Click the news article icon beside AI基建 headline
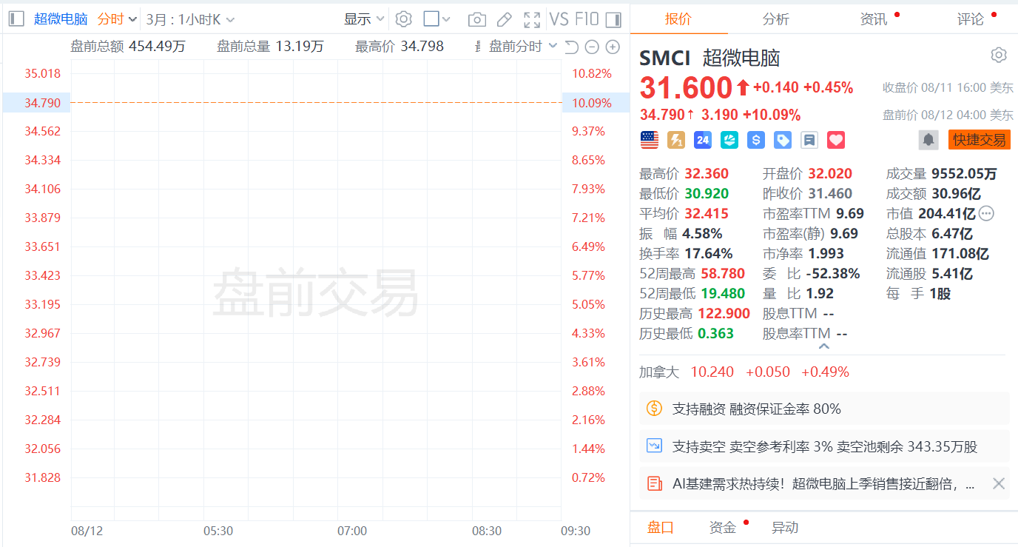 [x=654, y=484]
